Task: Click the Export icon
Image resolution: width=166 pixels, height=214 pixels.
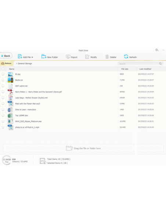Action: [x=68, y=56]
